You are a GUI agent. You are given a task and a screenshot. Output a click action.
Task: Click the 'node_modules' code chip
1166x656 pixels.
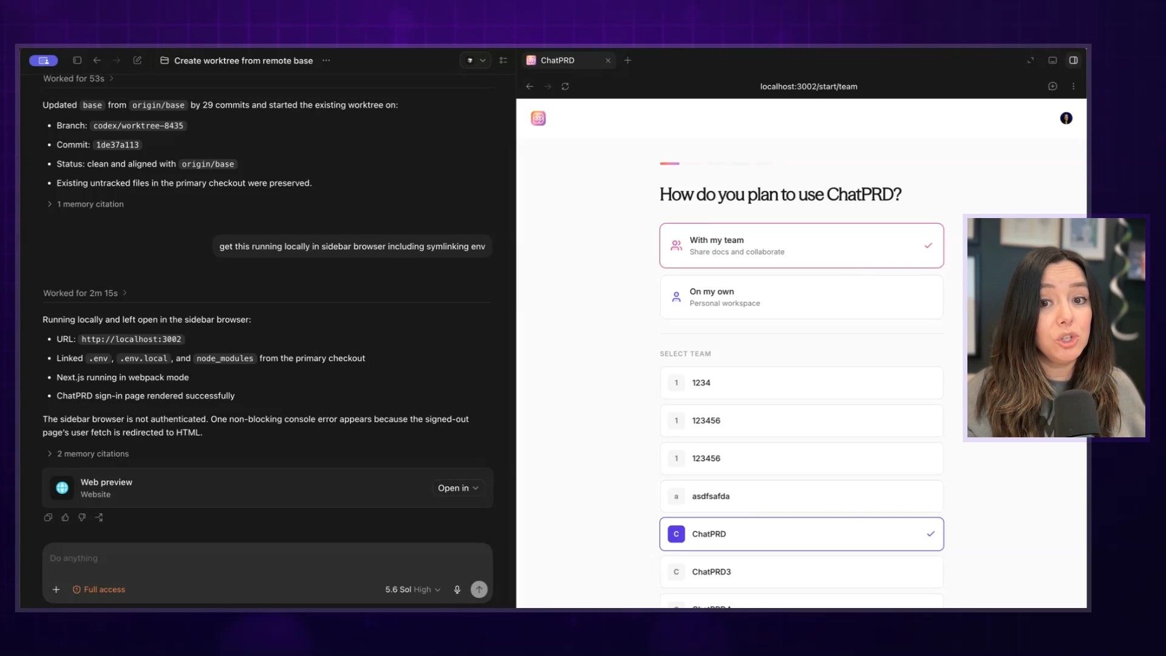point(225,358)
